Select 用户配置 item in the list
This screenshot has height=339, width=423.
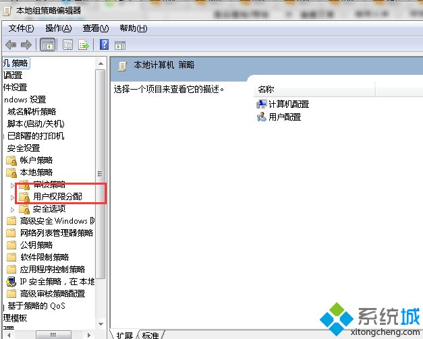pyautogui.click(x=279, y=117)
